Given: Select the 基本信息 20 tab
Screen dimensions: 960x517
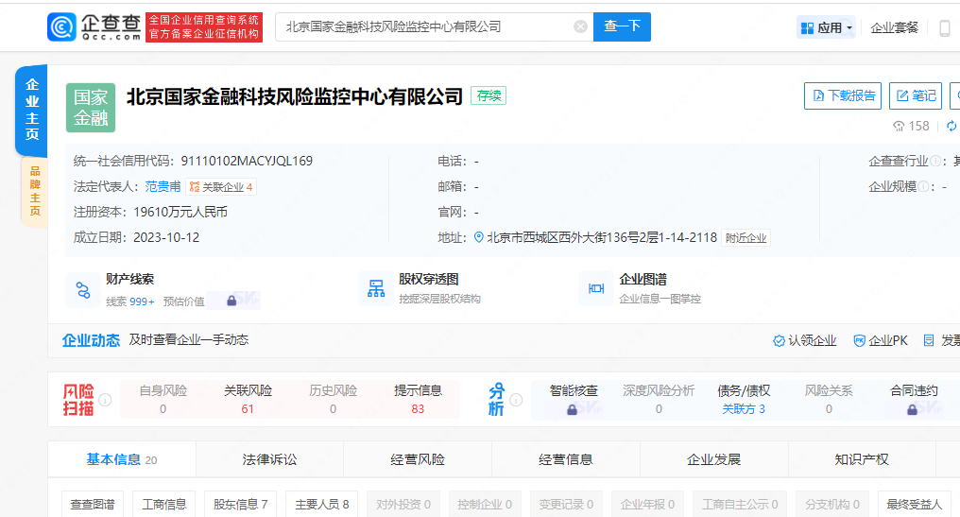Looking at the screenshot, I should [122, 459].
